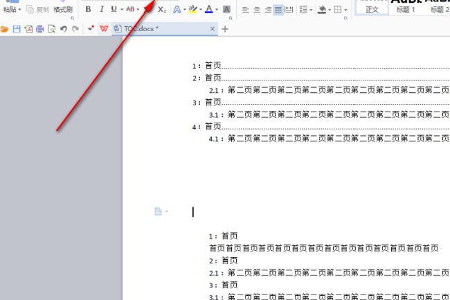
Task: Apply subscript with the X₂ icon
Action: tap(162, 10)
